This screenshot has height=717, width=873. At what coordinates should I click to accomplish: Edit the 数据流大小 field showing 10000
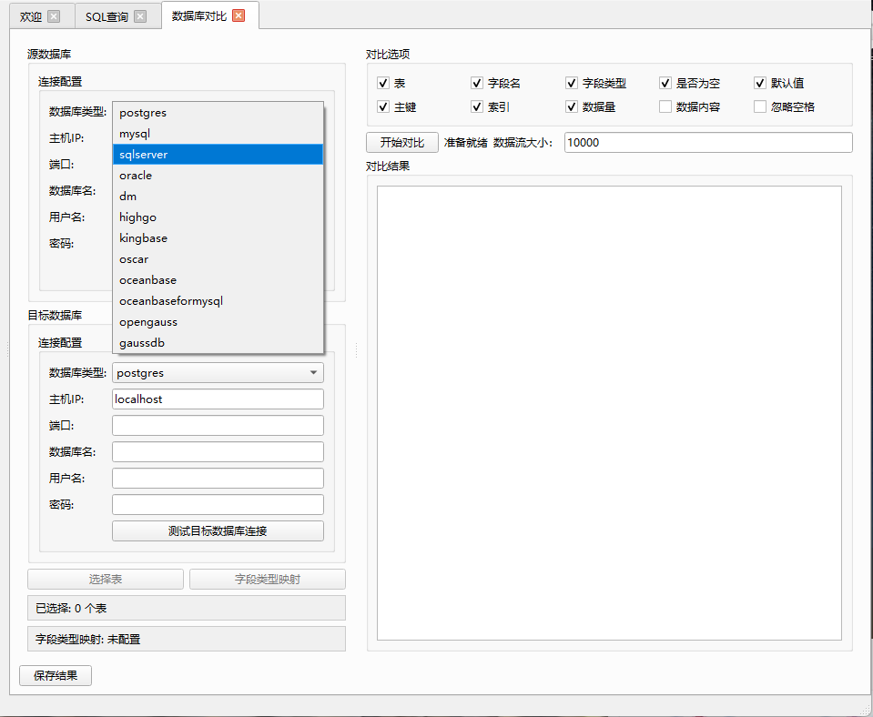click(708, 143)
